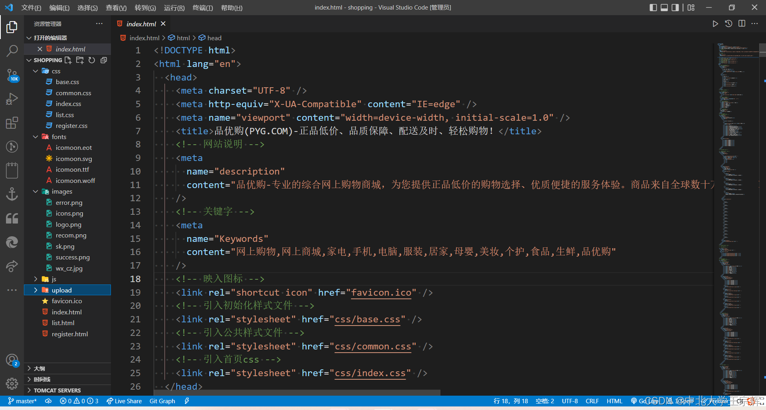
Task: Select the index.html editor tab
Action: (141, 24)
